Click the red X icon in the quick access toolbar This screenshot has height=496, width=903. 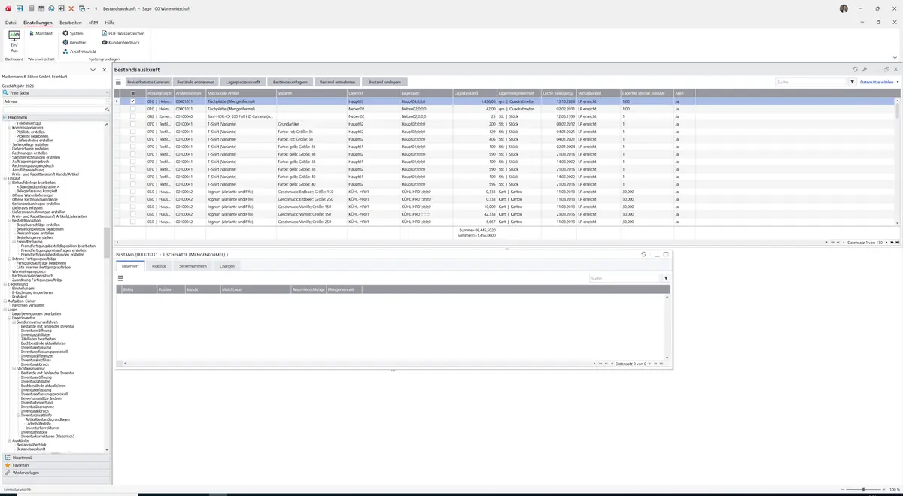[x=71, y=8]
